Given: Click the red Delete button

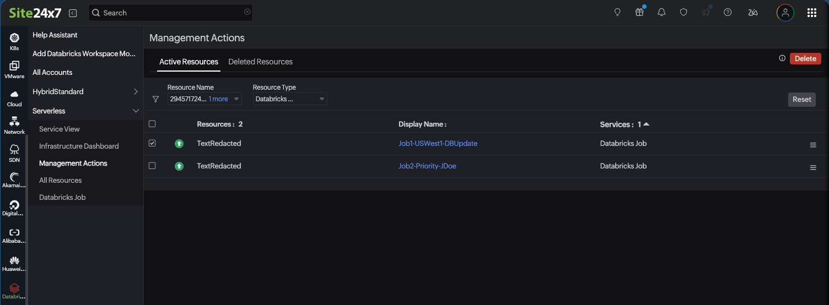Looking at the screenshot, I should (x=805, y=58).
